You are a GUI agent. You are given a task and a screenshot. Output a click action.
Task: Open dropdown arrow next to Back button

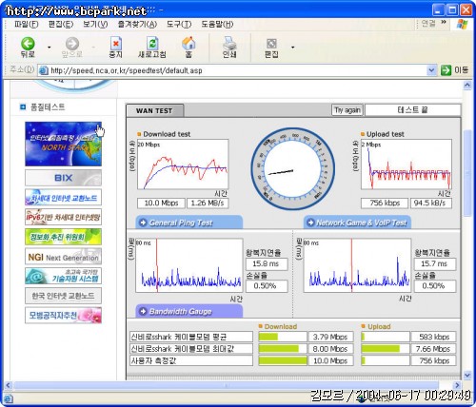point(50,48)
